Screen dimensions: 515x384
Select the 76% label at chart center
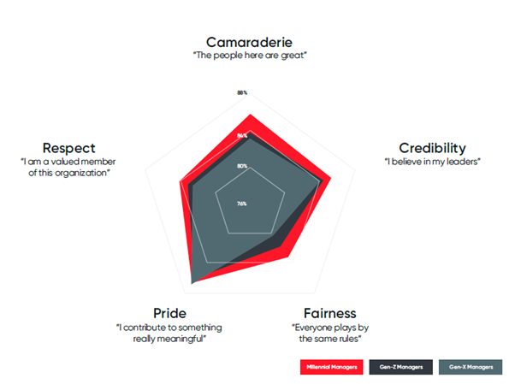click(242, 204)
